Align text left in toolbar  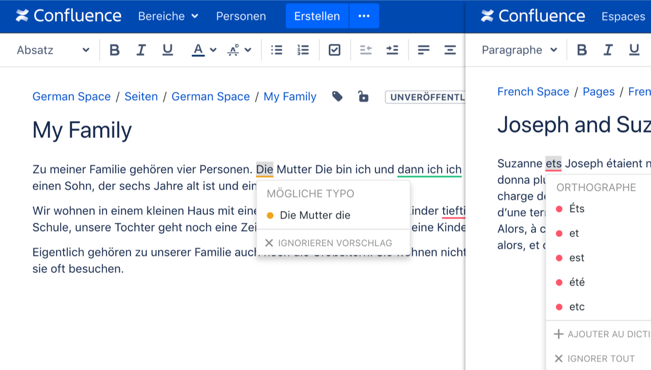424,50
